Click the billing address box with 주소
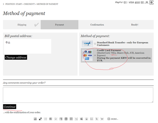This screenshot has height=123, width=158. click(x=27, y=46)
